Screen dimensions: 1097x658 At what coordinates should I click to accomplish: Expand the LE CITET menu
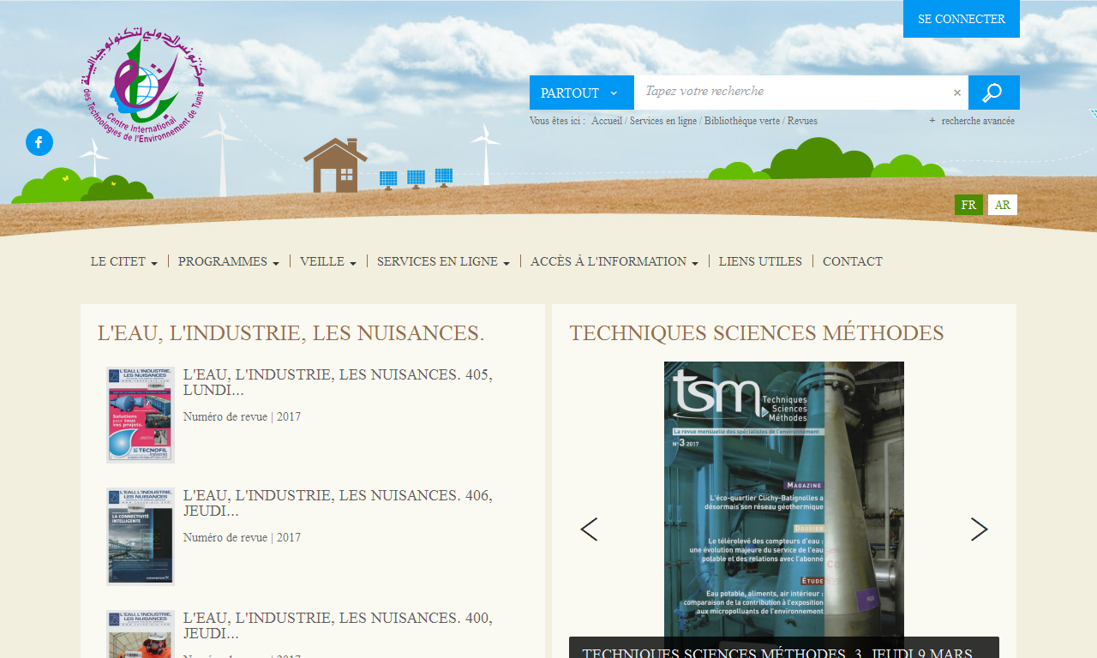124,261
